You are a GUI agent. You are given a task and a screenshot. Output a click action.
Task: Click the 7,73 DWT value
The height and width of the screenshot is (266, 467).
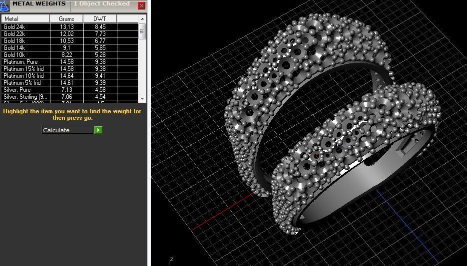100,33
